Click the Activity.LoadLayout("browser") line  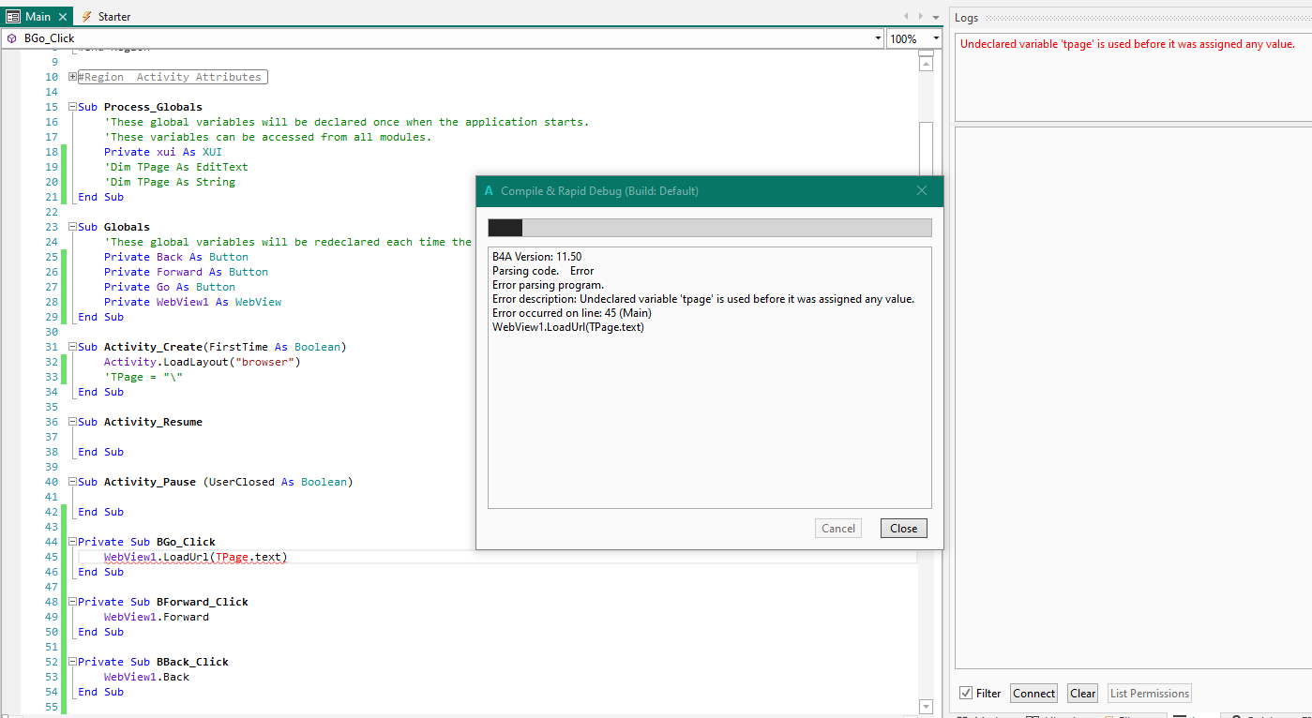coord(203,362)
